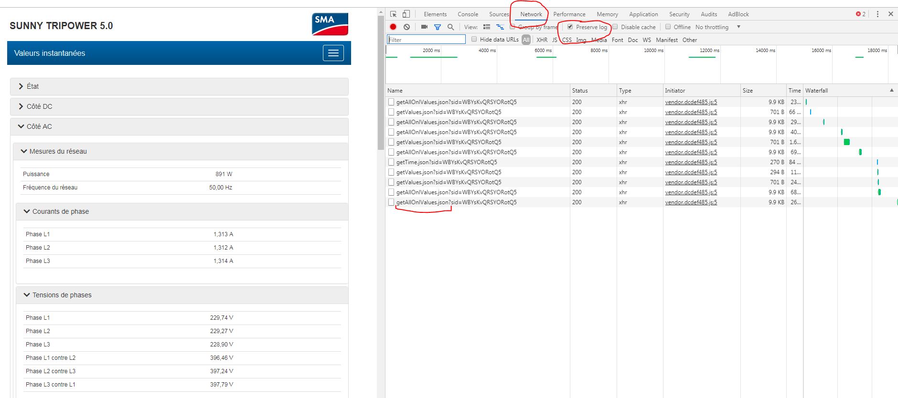
Task: Tick the Offline checkbox
Action: (668, 27)
